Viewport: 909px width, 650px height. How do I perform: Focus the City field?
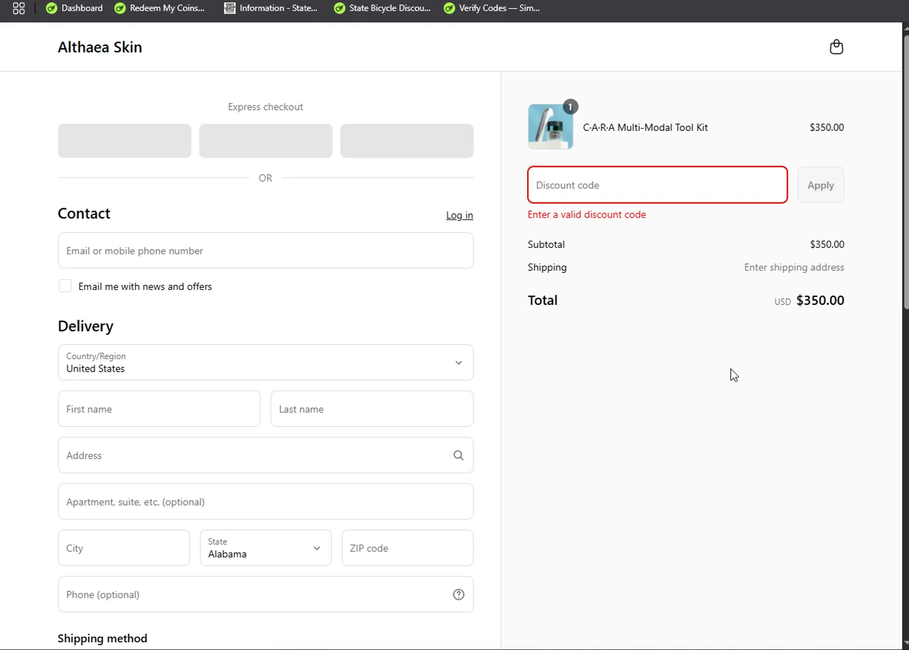click(x=124, y=548)
